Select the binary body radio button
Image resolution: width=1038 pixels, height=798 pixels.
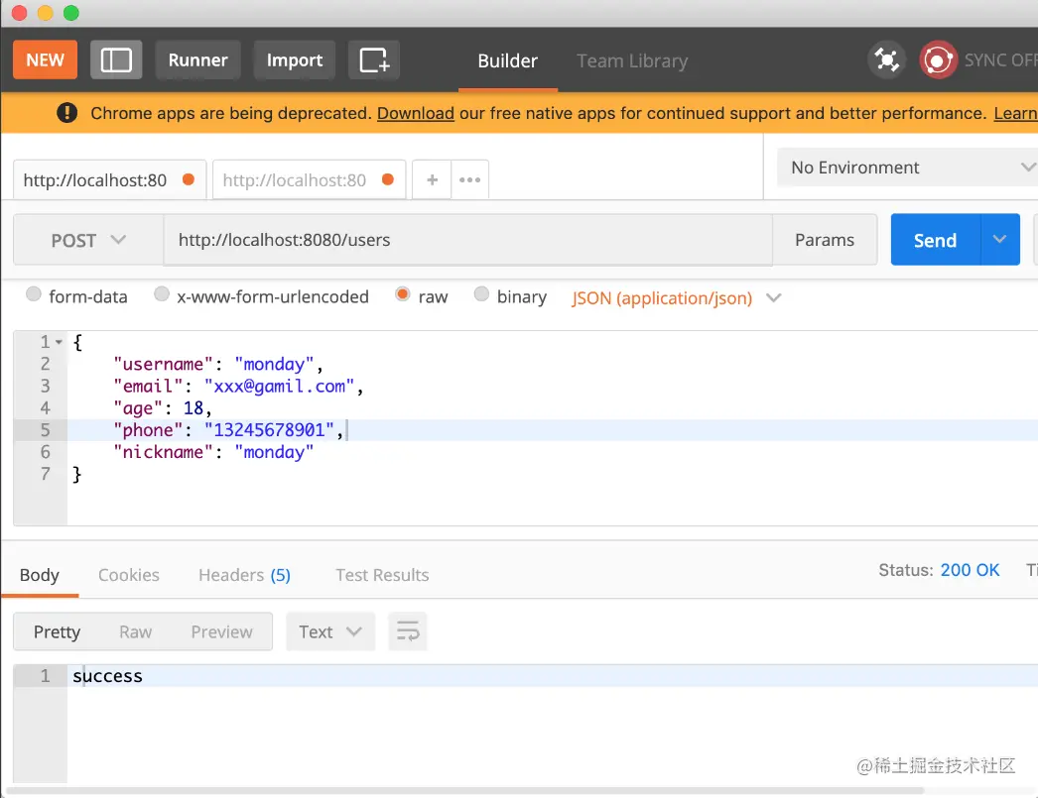pos(481,294)
